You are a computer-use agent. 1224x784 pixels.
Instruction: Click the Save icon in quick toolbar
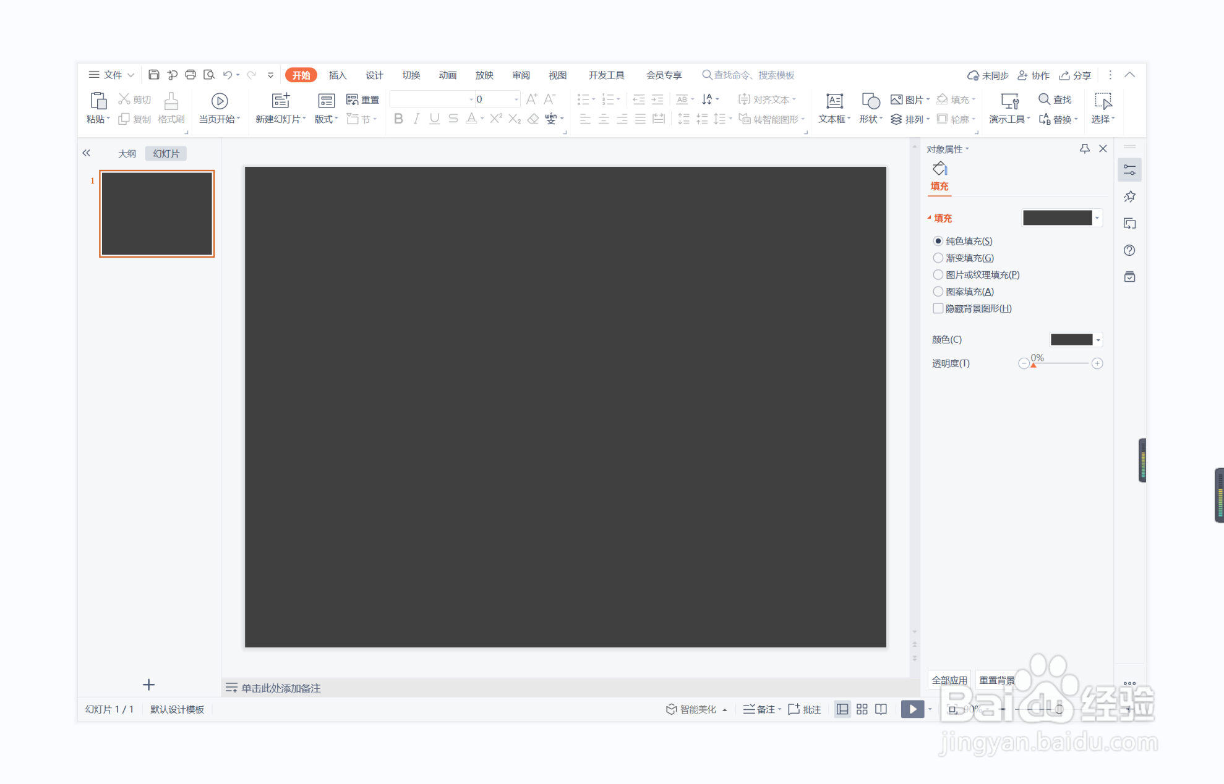154,75
